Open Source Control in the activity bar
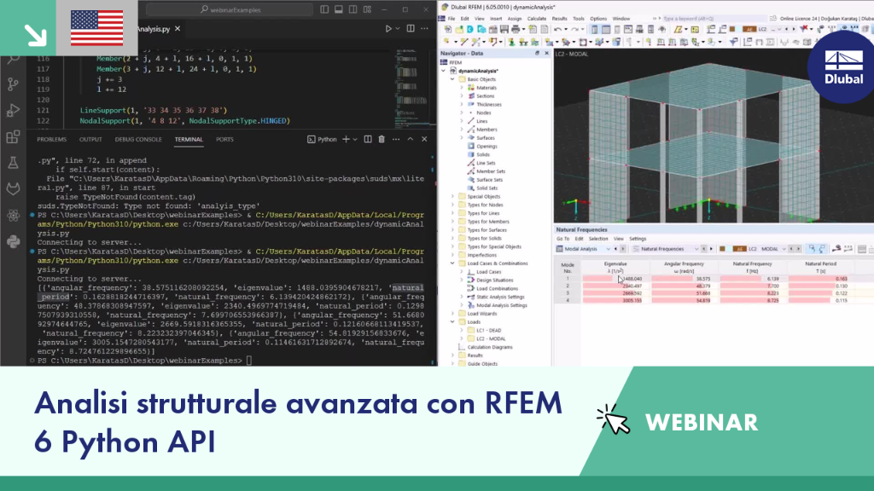The width and height of the screenshot is (874, 491). [x=14, y=84]
